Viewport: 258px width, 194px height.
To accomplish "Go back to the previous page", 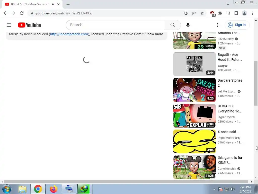I will coord(6,13).
